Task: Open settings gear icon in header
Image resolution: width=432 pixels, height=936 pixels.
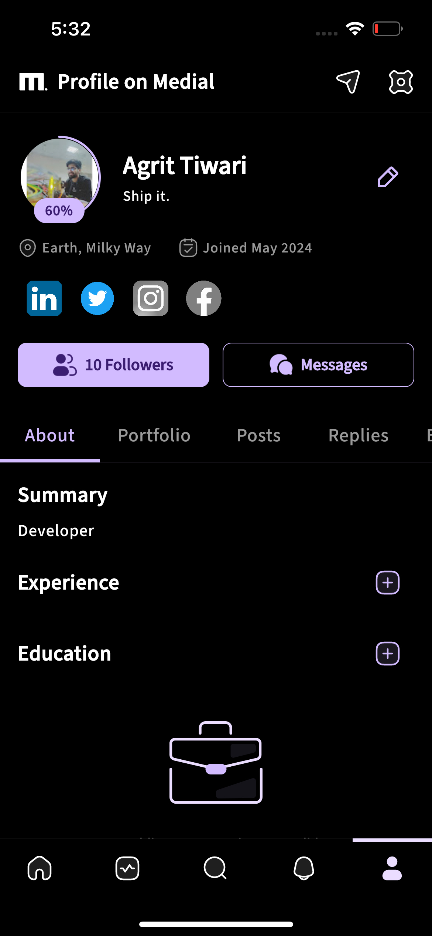Action: pos(401,82)
